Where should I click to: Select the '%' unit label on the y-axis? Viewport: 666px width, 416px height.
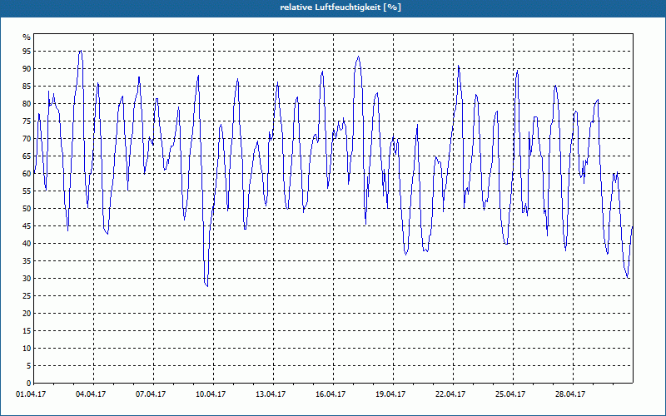coord(27,37)
